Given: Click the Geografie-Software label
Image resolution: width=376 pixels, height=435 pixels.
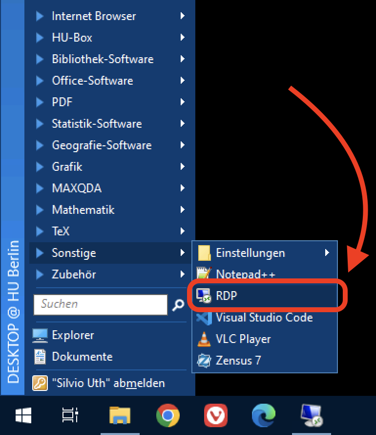Looking at the screenshot, I should tap(102, 145).
